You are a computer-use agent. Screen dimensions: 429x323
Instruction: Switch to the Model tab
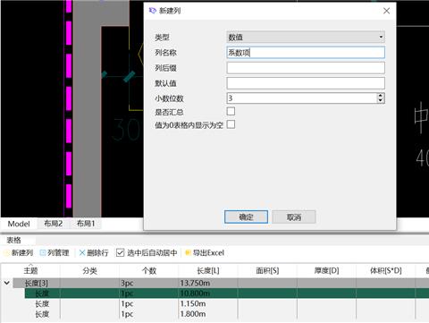(x=19, y=224)
